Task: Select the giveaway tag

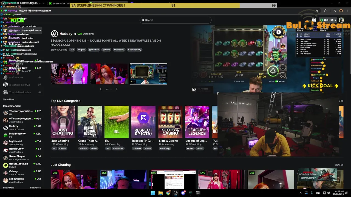Action: pyautogui.click(x=94, y=50)
